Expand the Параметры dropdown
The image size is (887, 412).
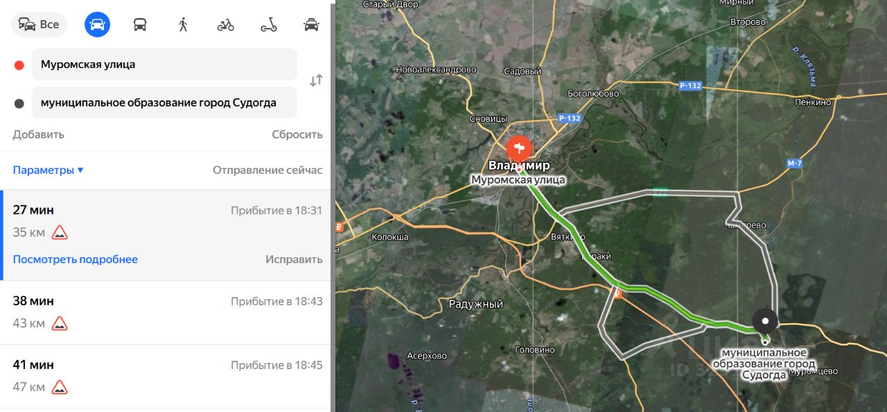click(48, 170)
